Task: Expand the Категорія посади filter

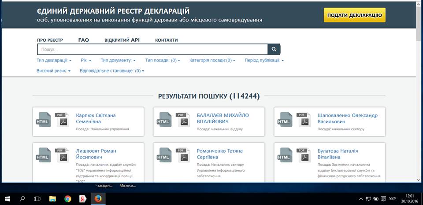Action: (212, 60)
